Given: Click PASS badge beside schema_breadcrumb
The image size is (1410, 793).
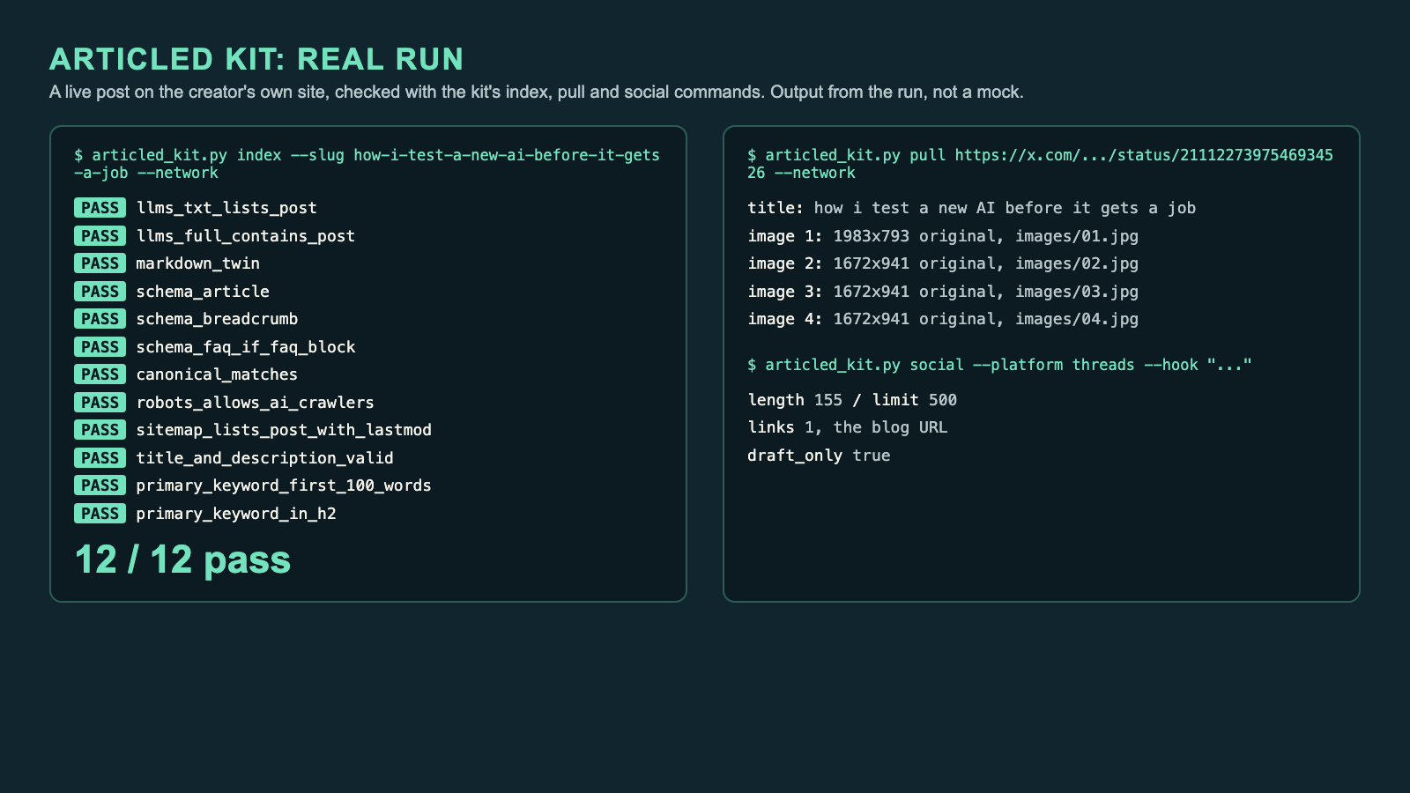Looking at the screenshot, I should [x=100, y=319].
